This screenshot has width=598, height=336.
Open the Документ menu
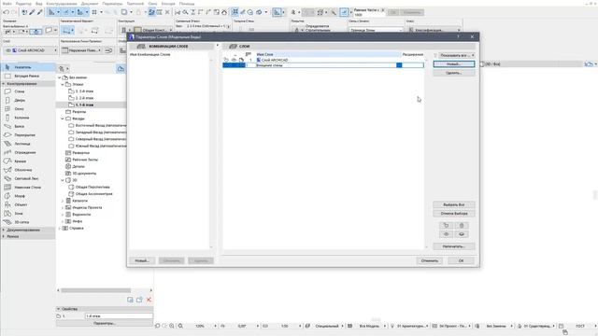click(x=90, y=4)
